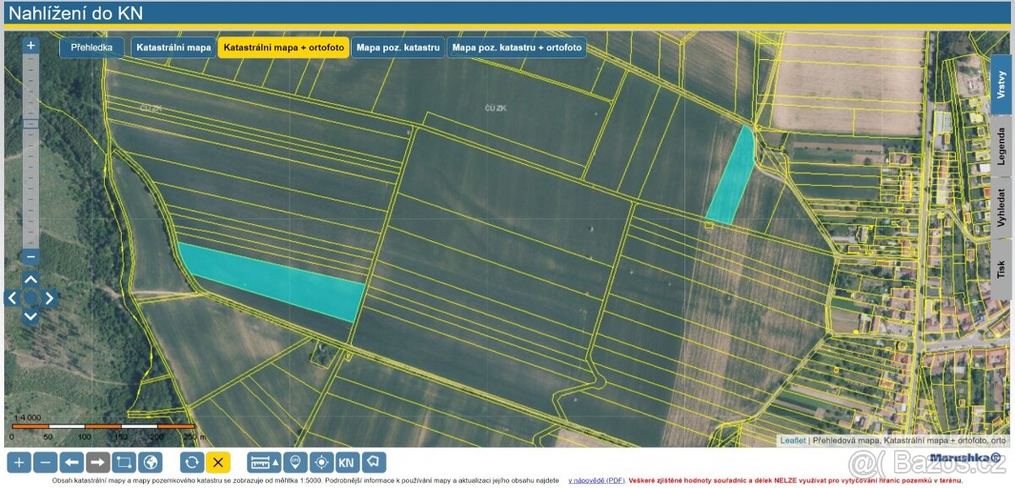This screenshot has height=488, width=1015.
Task: Click the zoom in plus button in bottom toolbar
Action: [19, 462]
